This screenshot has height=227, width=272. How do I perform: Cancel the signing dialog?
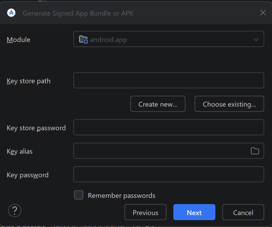[x=243, y=212]
